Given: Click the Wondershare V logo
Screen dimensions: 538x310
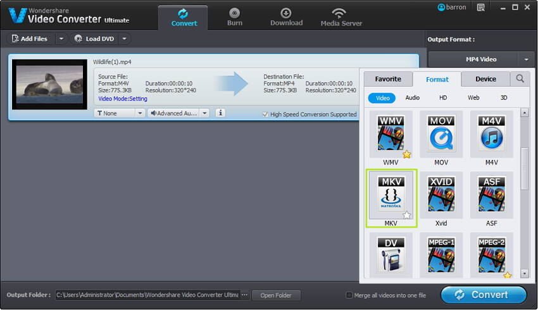Looking at the screenshot, I should [18, 15].
